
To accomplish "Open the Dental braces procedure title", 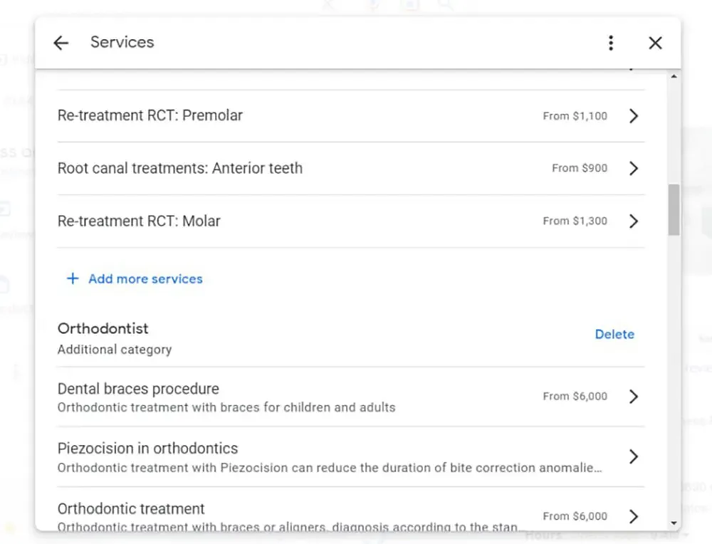I will click(x=138, y=389).
